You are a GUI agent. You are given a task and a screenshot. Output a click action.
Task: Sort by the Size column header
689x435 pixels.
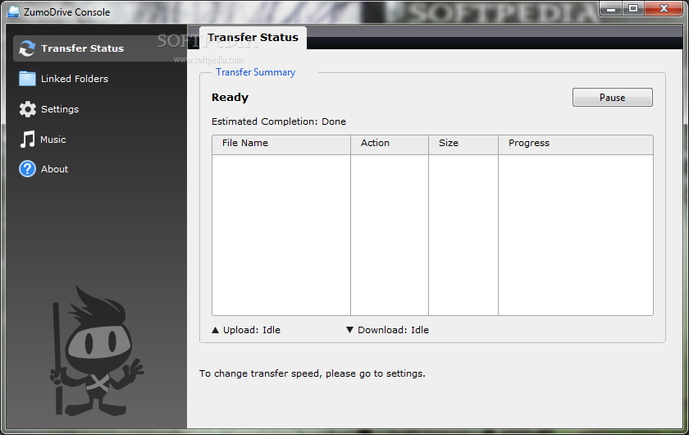coord(463,144)
